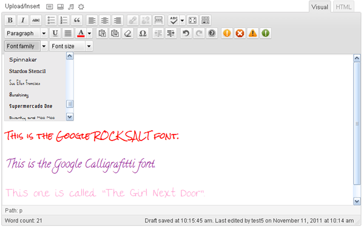Outdent the paragraph
Screen dimensions: 364x229
point(158,33)
